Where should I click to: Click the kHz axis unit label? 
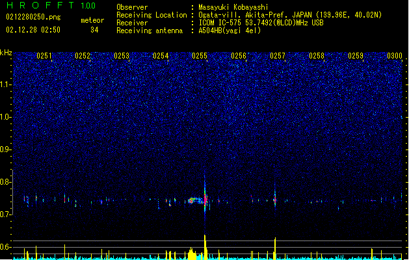6,53
